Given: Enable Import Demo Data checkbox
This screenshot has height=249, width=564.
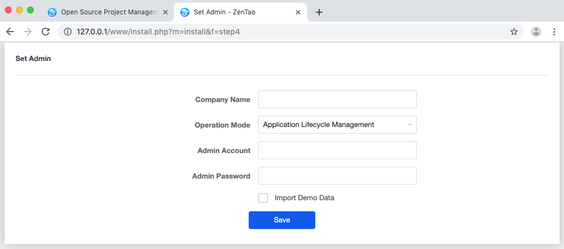Looking at the screenshot, I should point(263,198).
